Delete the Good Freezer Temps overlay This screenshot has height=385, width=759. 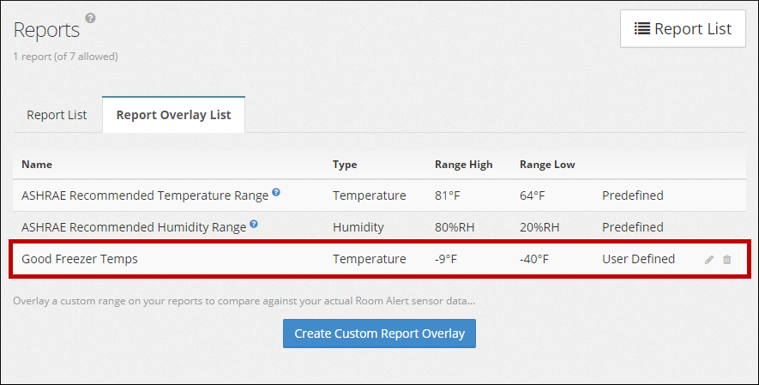pyautogui.click(x=727, y=260)
